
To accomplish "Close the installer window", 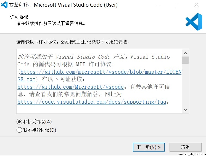I will [x=196, y=5].
